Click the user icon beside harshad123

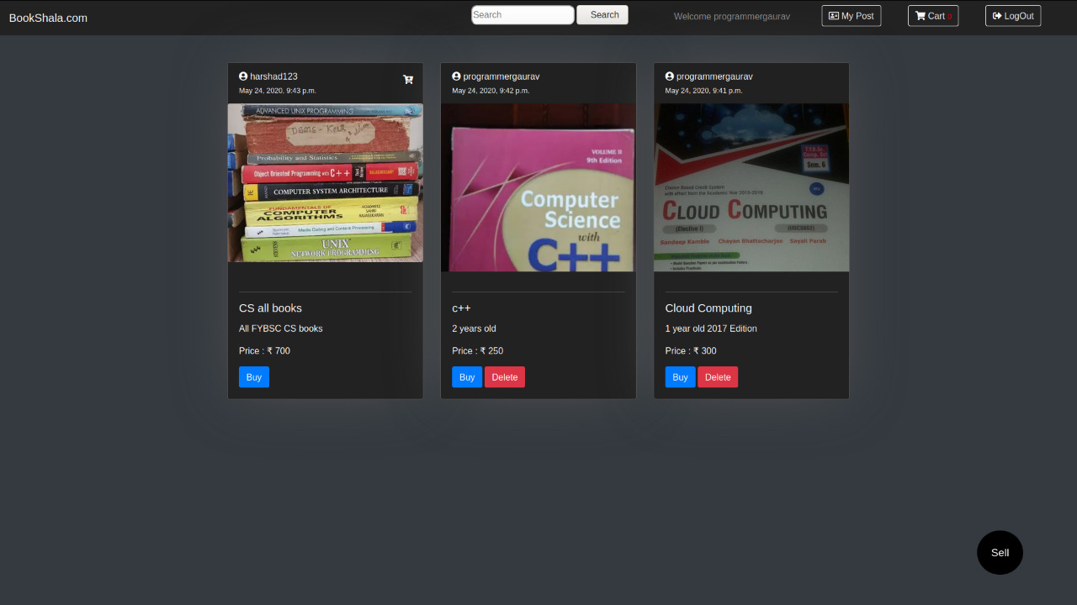pos(243,76)
